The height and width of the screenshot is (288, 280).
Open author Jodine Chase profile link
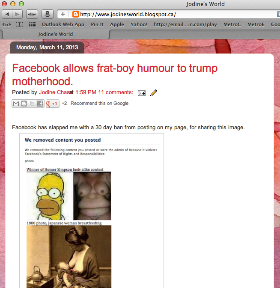(55, 92)
